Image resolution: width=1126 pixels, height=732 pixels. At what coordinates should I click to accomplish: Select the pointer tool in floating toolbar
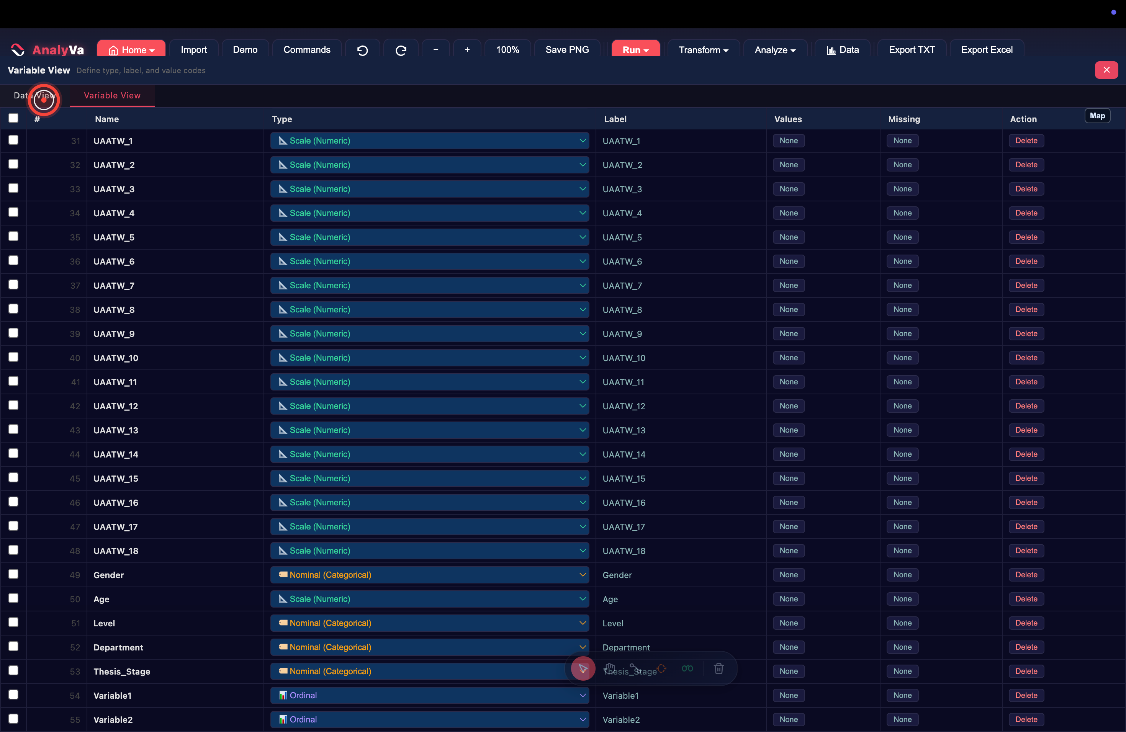[583, 668]
